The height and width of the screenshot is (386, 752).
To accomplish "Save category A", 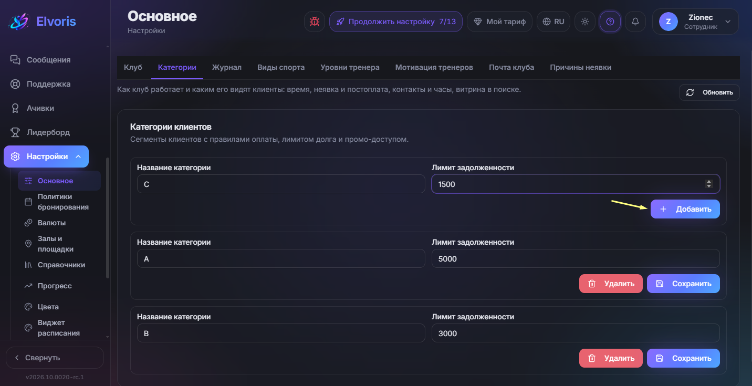I will click(683, 284).
